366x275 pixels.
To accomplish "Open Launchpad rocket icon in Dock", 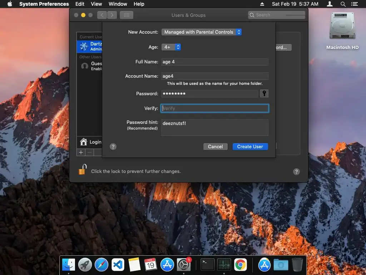I will click(85, 265).
